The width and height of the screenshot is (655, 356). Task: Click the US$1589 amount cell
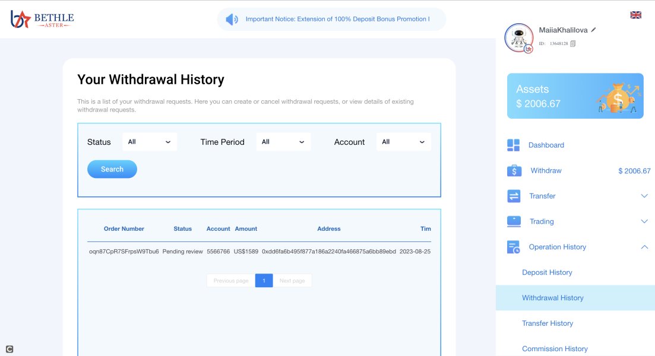click(x=246, y=251)
